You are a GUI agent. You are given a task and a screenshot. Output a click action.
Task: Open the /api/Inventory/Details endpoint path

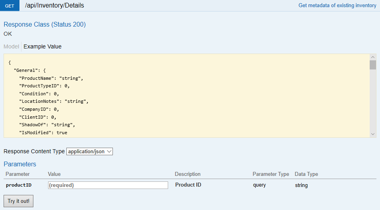pyautogui.click(x=54, y=5)
